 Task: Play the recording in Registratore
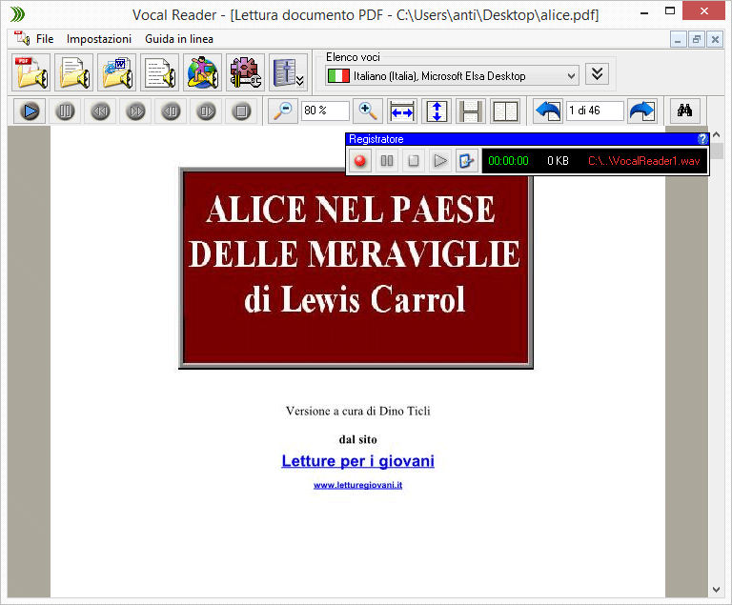tap(439, 161)
